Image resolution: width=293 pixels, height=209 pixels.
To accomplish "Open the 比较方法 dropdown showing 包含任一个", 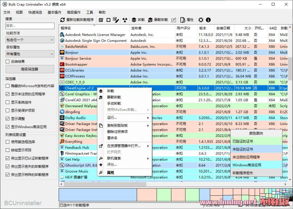I will pos(30,40).
